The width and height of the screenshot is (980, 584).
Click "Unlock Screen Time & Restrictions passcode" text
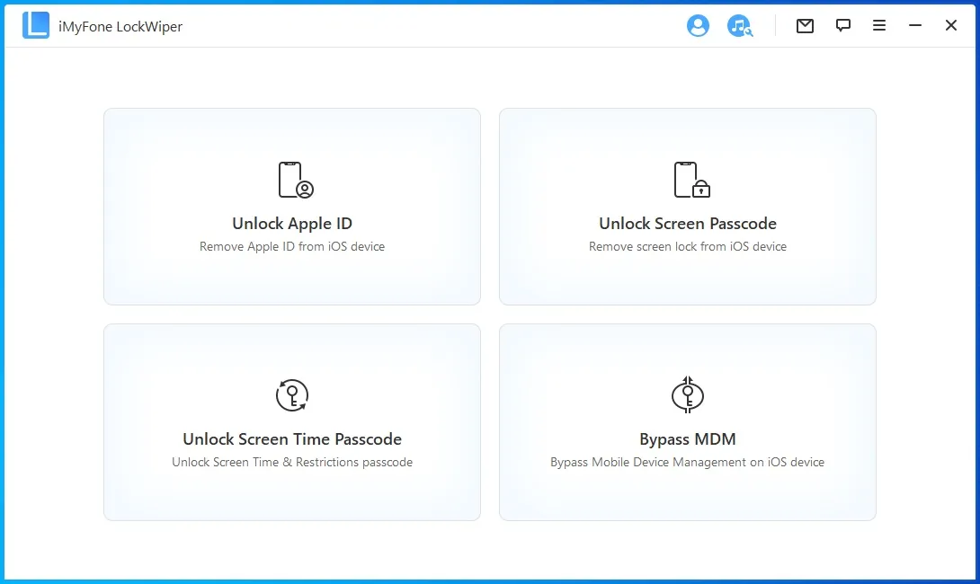click(x=292, y=462)
